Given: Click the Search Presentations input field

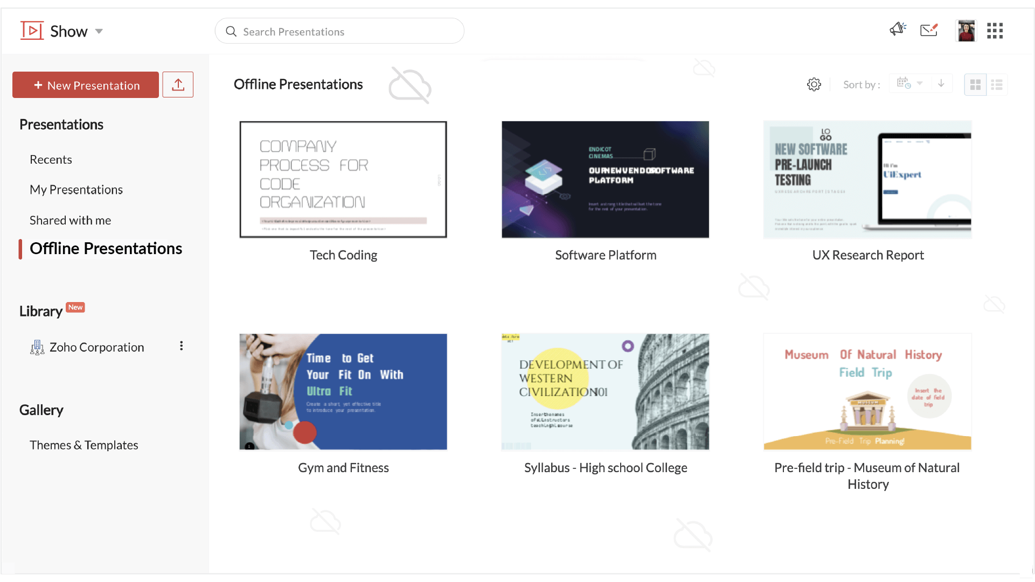Looking at the screenshot, I should [x=340, y=31].
